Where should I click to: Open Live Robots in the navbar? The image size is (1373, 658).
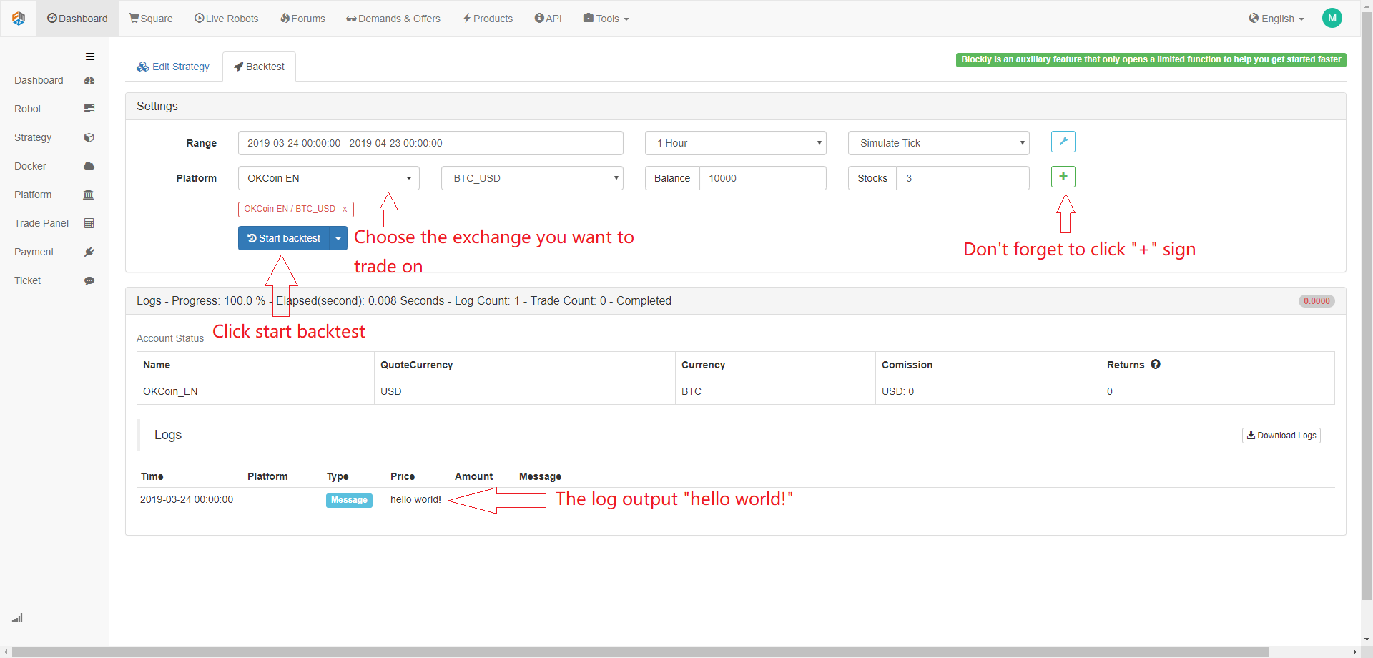[227, 19]
